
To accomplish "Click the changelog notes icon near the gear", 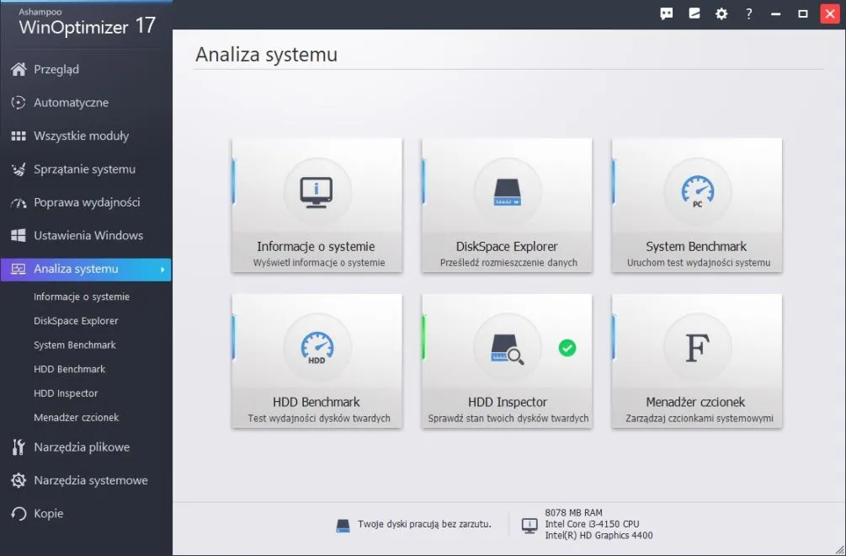I will 694,13.
